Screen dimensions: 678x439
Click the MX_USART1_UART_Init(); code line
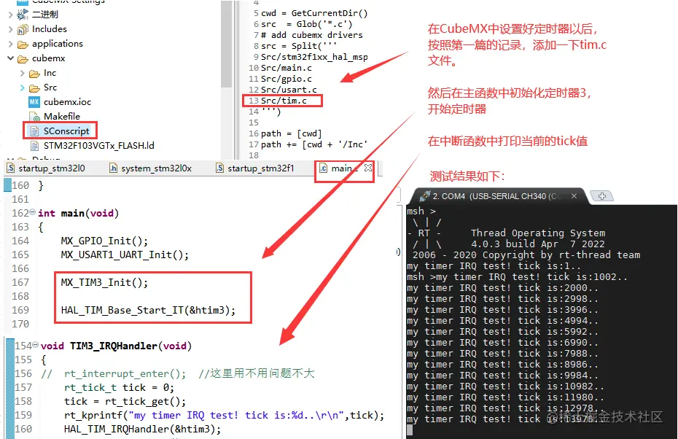125,255
